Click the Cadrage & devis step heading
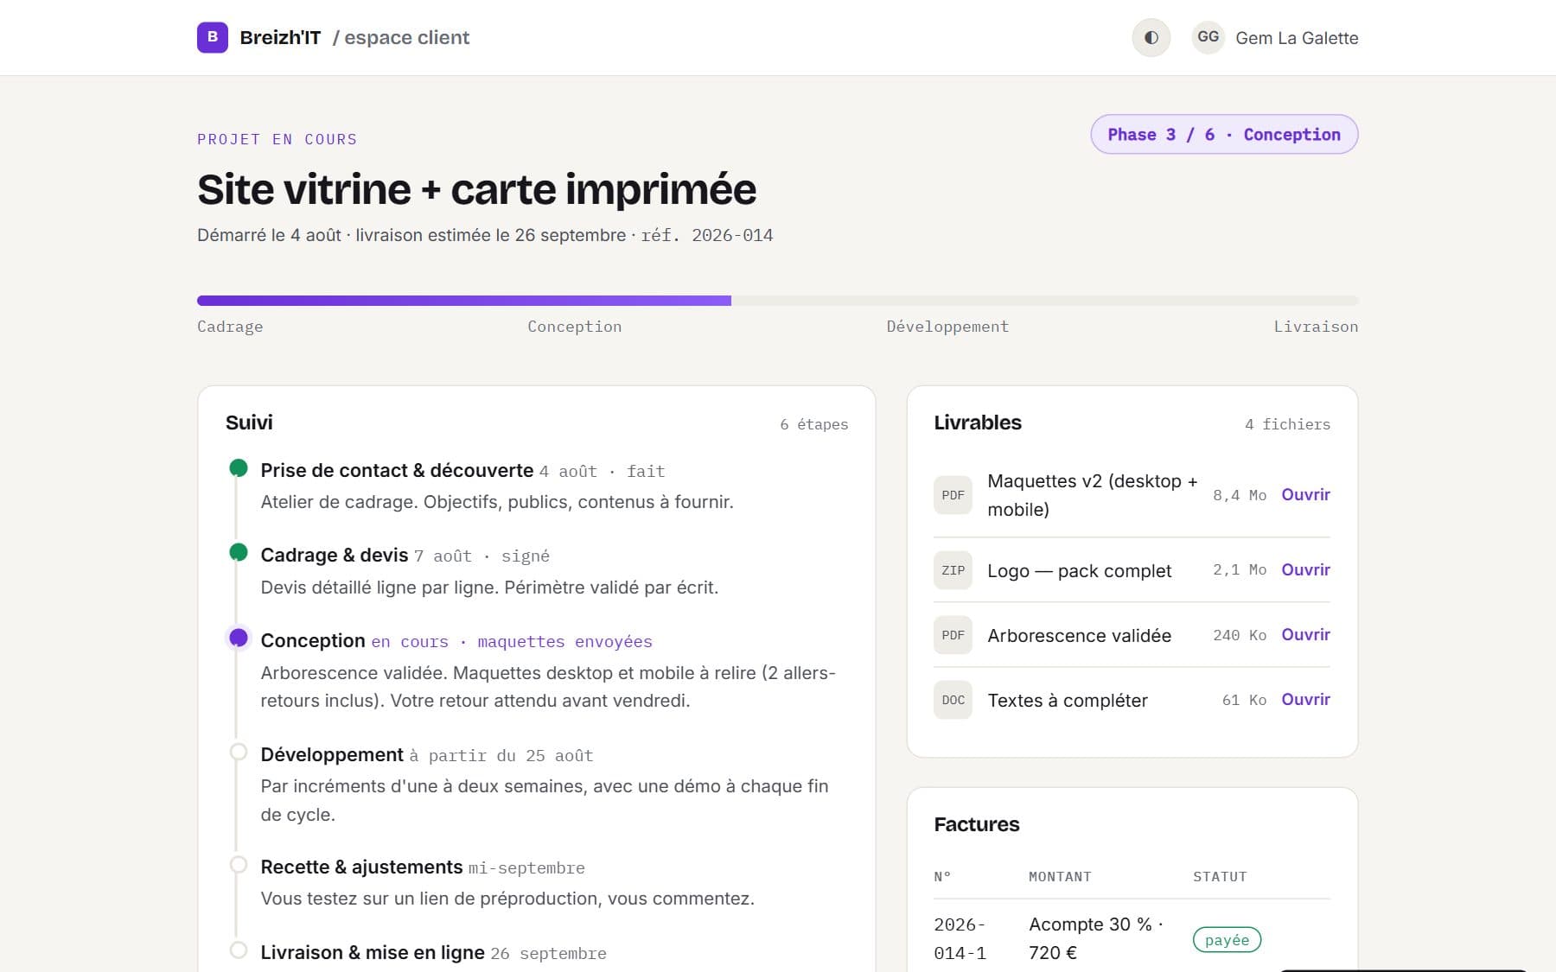This screenshot has height=972, width=1556. [x=335, y=555]
